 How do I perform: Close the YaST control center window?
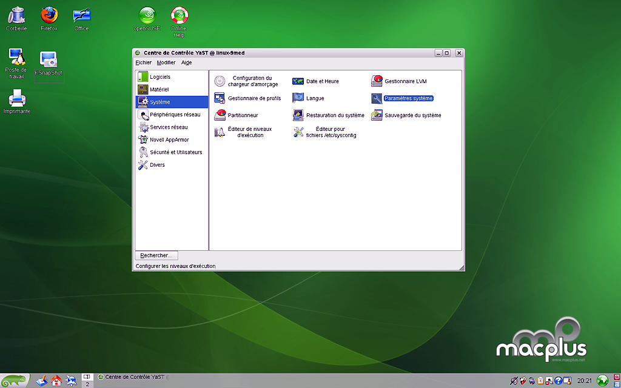click(x=459, y=53)
